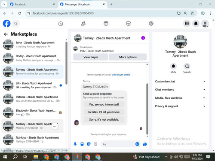Open the tab search dropdown arrow
This screenshot has height=161, width=215.
point(4,4)
